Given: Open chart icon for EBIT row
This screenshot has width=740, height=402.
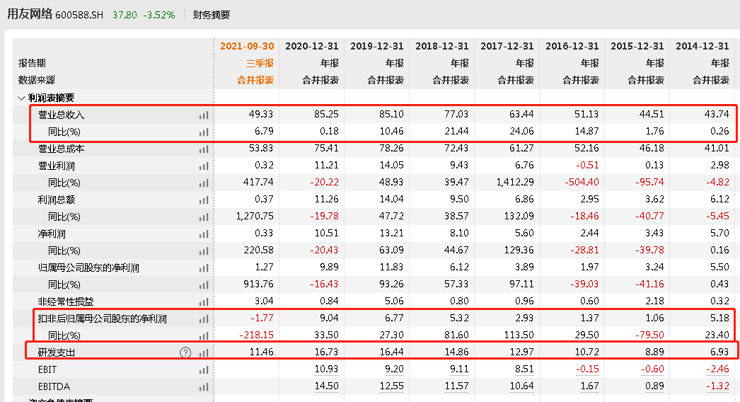Looking at the screenshot, I should 204,370.
